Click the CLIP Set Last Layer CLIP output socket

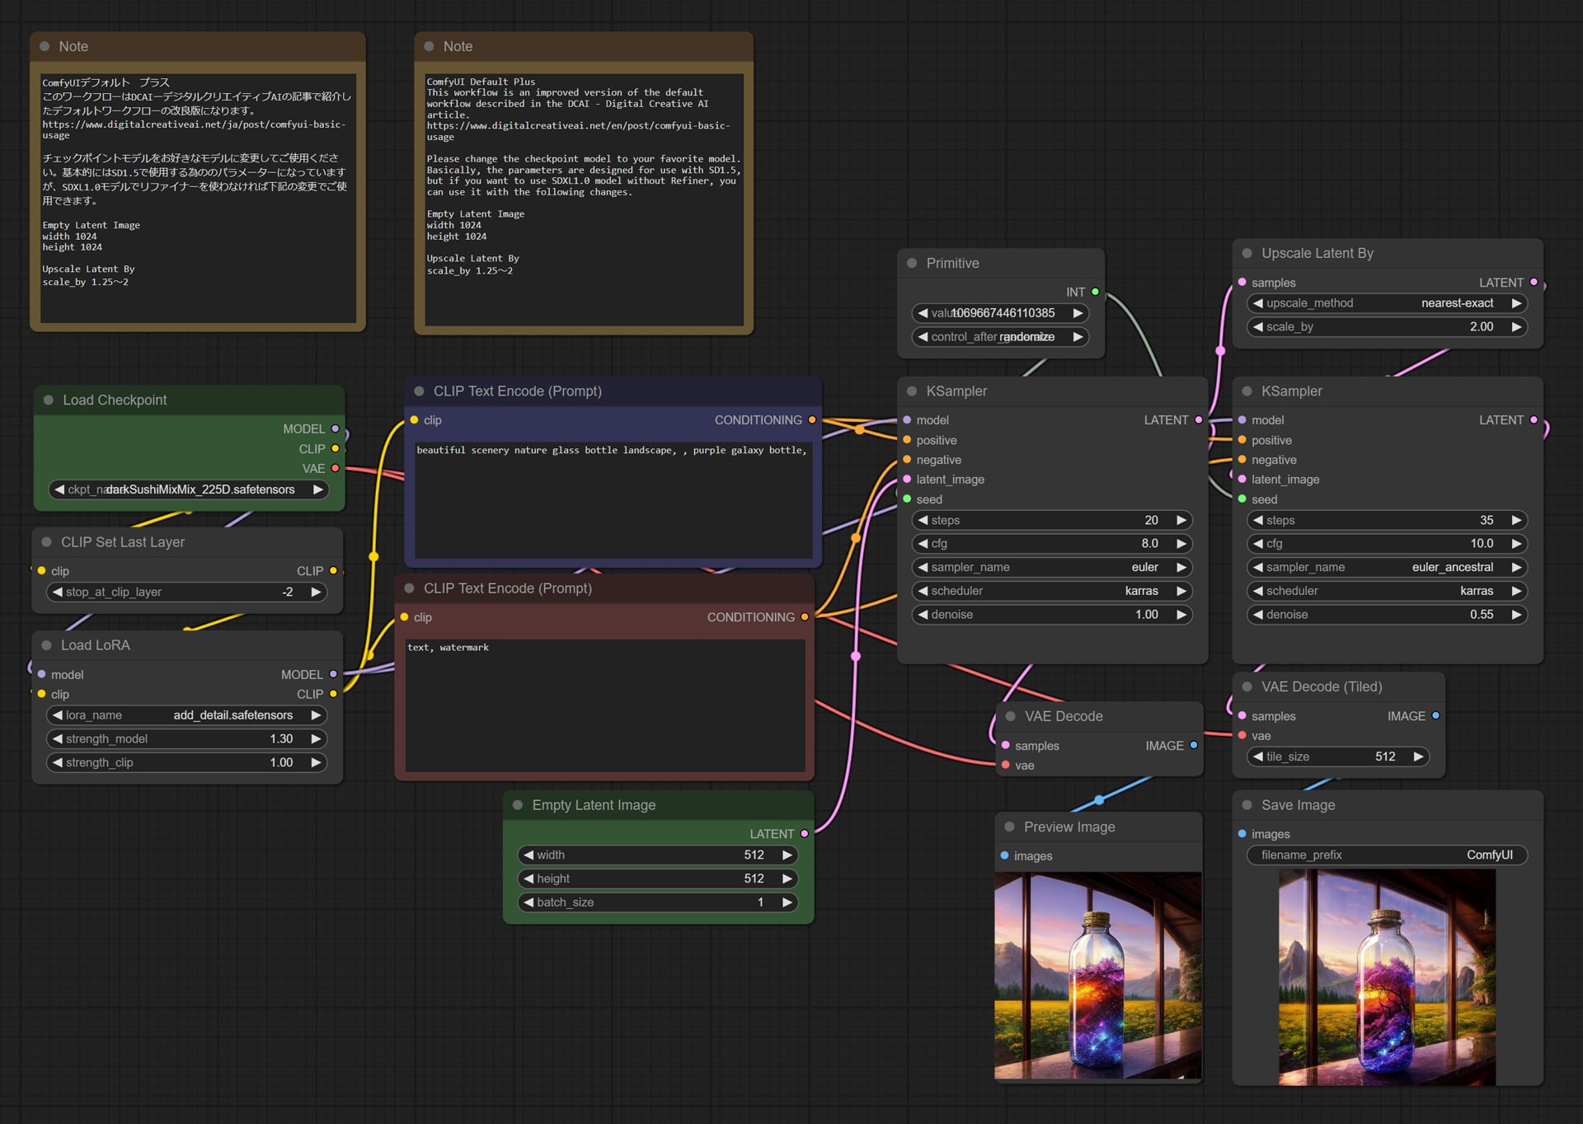(333, 571)
